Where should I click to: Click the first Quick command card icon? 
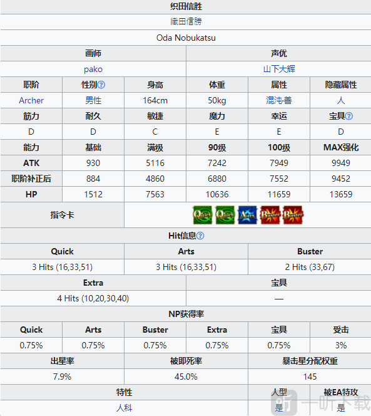point(203,215)
